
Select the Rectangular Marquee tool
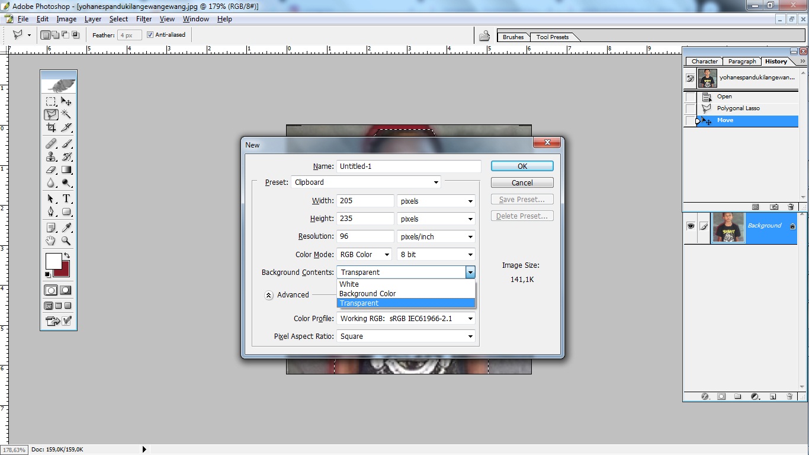[51, 101]
